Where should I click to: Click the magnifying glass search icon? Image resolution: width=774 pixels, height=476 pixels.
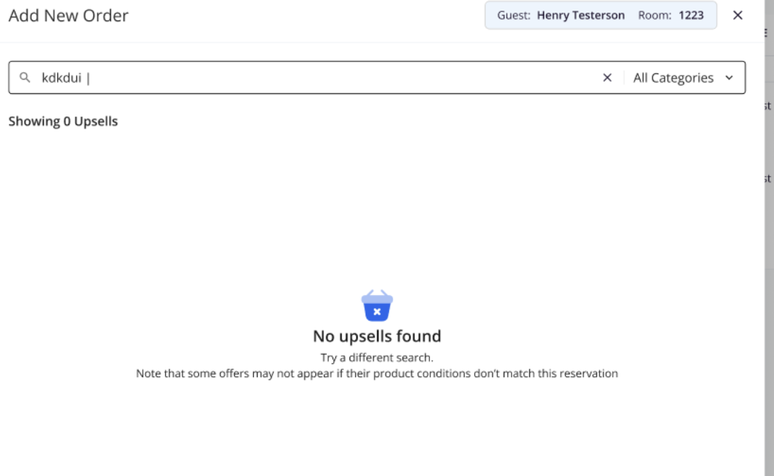pos(25,78)
